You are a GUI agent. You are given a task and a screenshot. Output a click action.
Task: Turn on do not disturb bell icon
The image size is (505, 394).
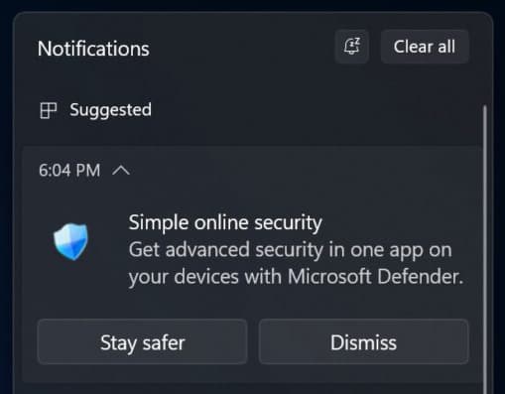coord(352,47)
